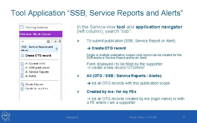Click the "All (OTG / SSB / Service Reports / Alerts):" heading
The height and width of the screenshot is (123, 197).
pos(124,76)
